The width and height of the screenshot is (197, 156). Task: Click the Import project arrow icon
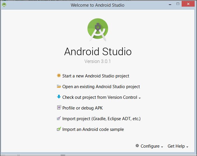point(59,118)
